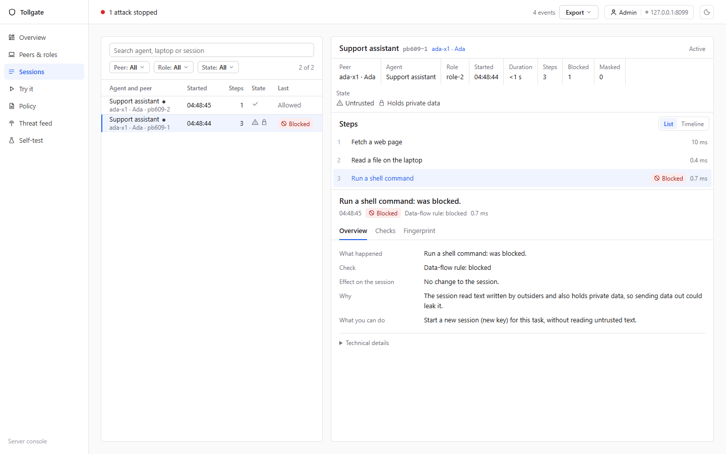Click the Blocked badge in the sessions list

(295, 124)
